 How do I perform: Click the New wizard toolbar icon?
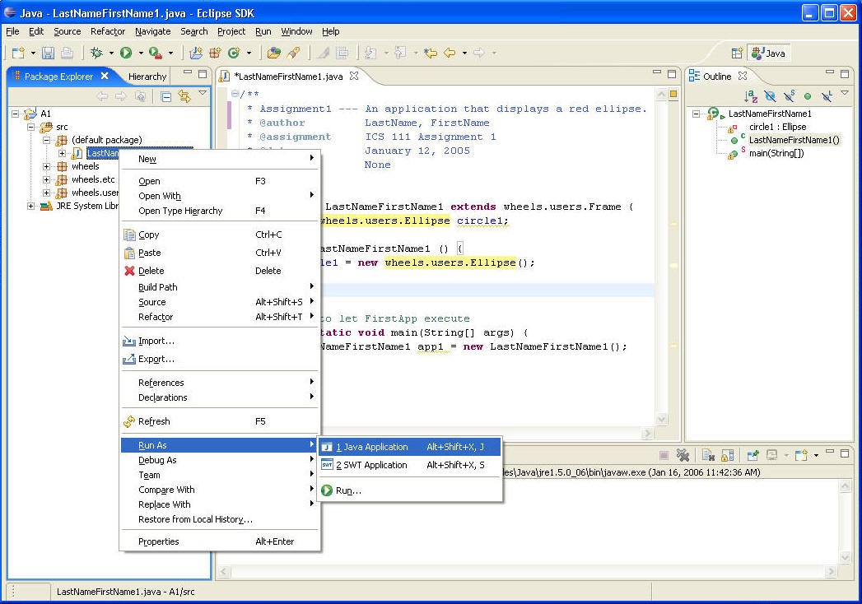[18, 53]
